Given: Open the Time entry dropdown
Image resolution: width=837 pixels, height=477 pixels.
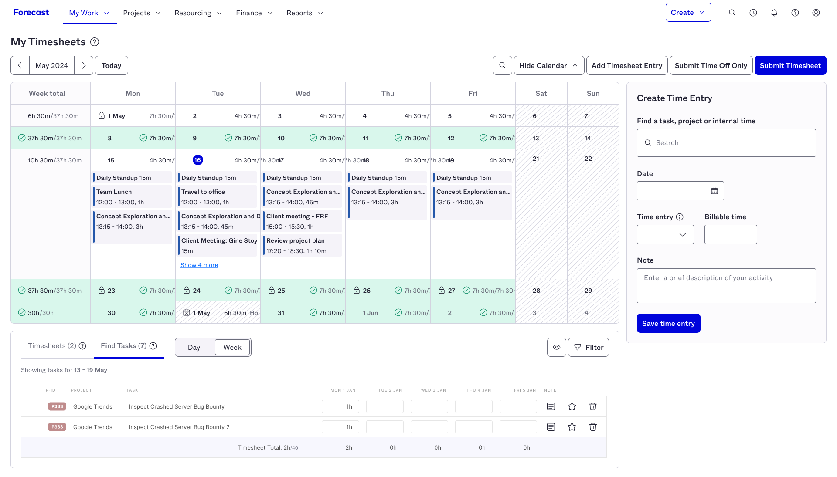Looking at the screenshot, I should 665,234.
